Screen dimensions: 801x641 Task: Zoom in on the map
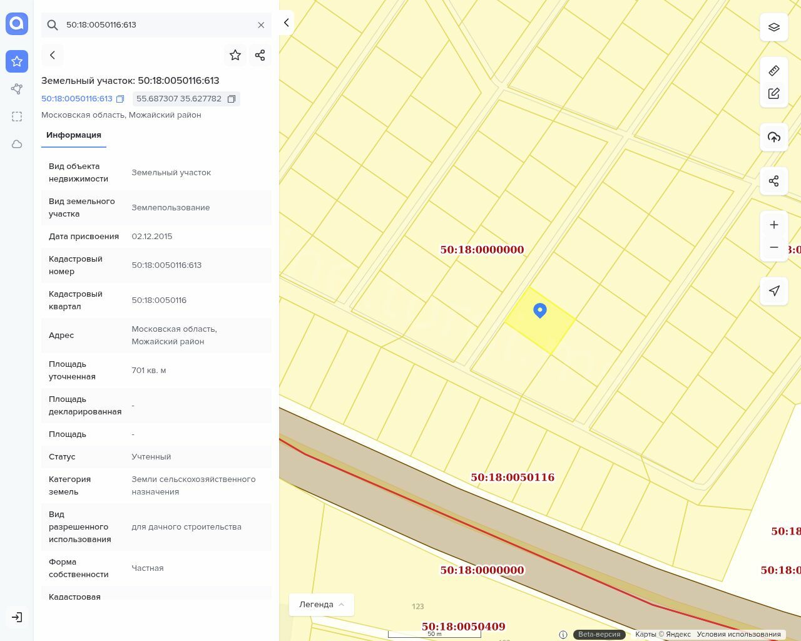point(773,225)
